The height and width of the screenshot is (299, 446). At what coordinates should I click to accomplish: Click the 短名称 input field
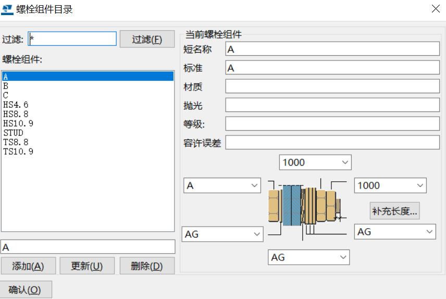coord(332,49)
